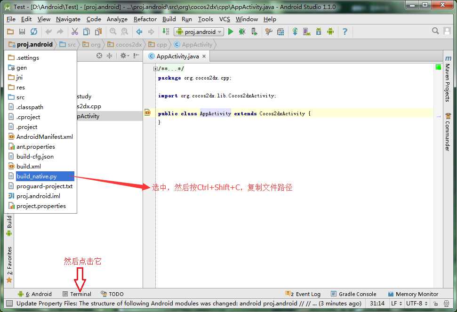457x312 pixels.
Task: Open the VCS menu
Action: point(224,19)
